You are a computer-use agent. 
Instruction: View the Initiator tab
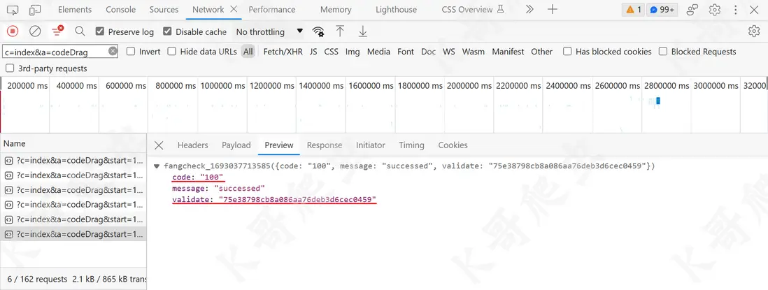coord(370,145)
